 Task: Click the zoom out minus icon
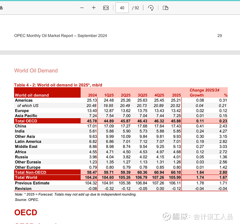(82, 8)
